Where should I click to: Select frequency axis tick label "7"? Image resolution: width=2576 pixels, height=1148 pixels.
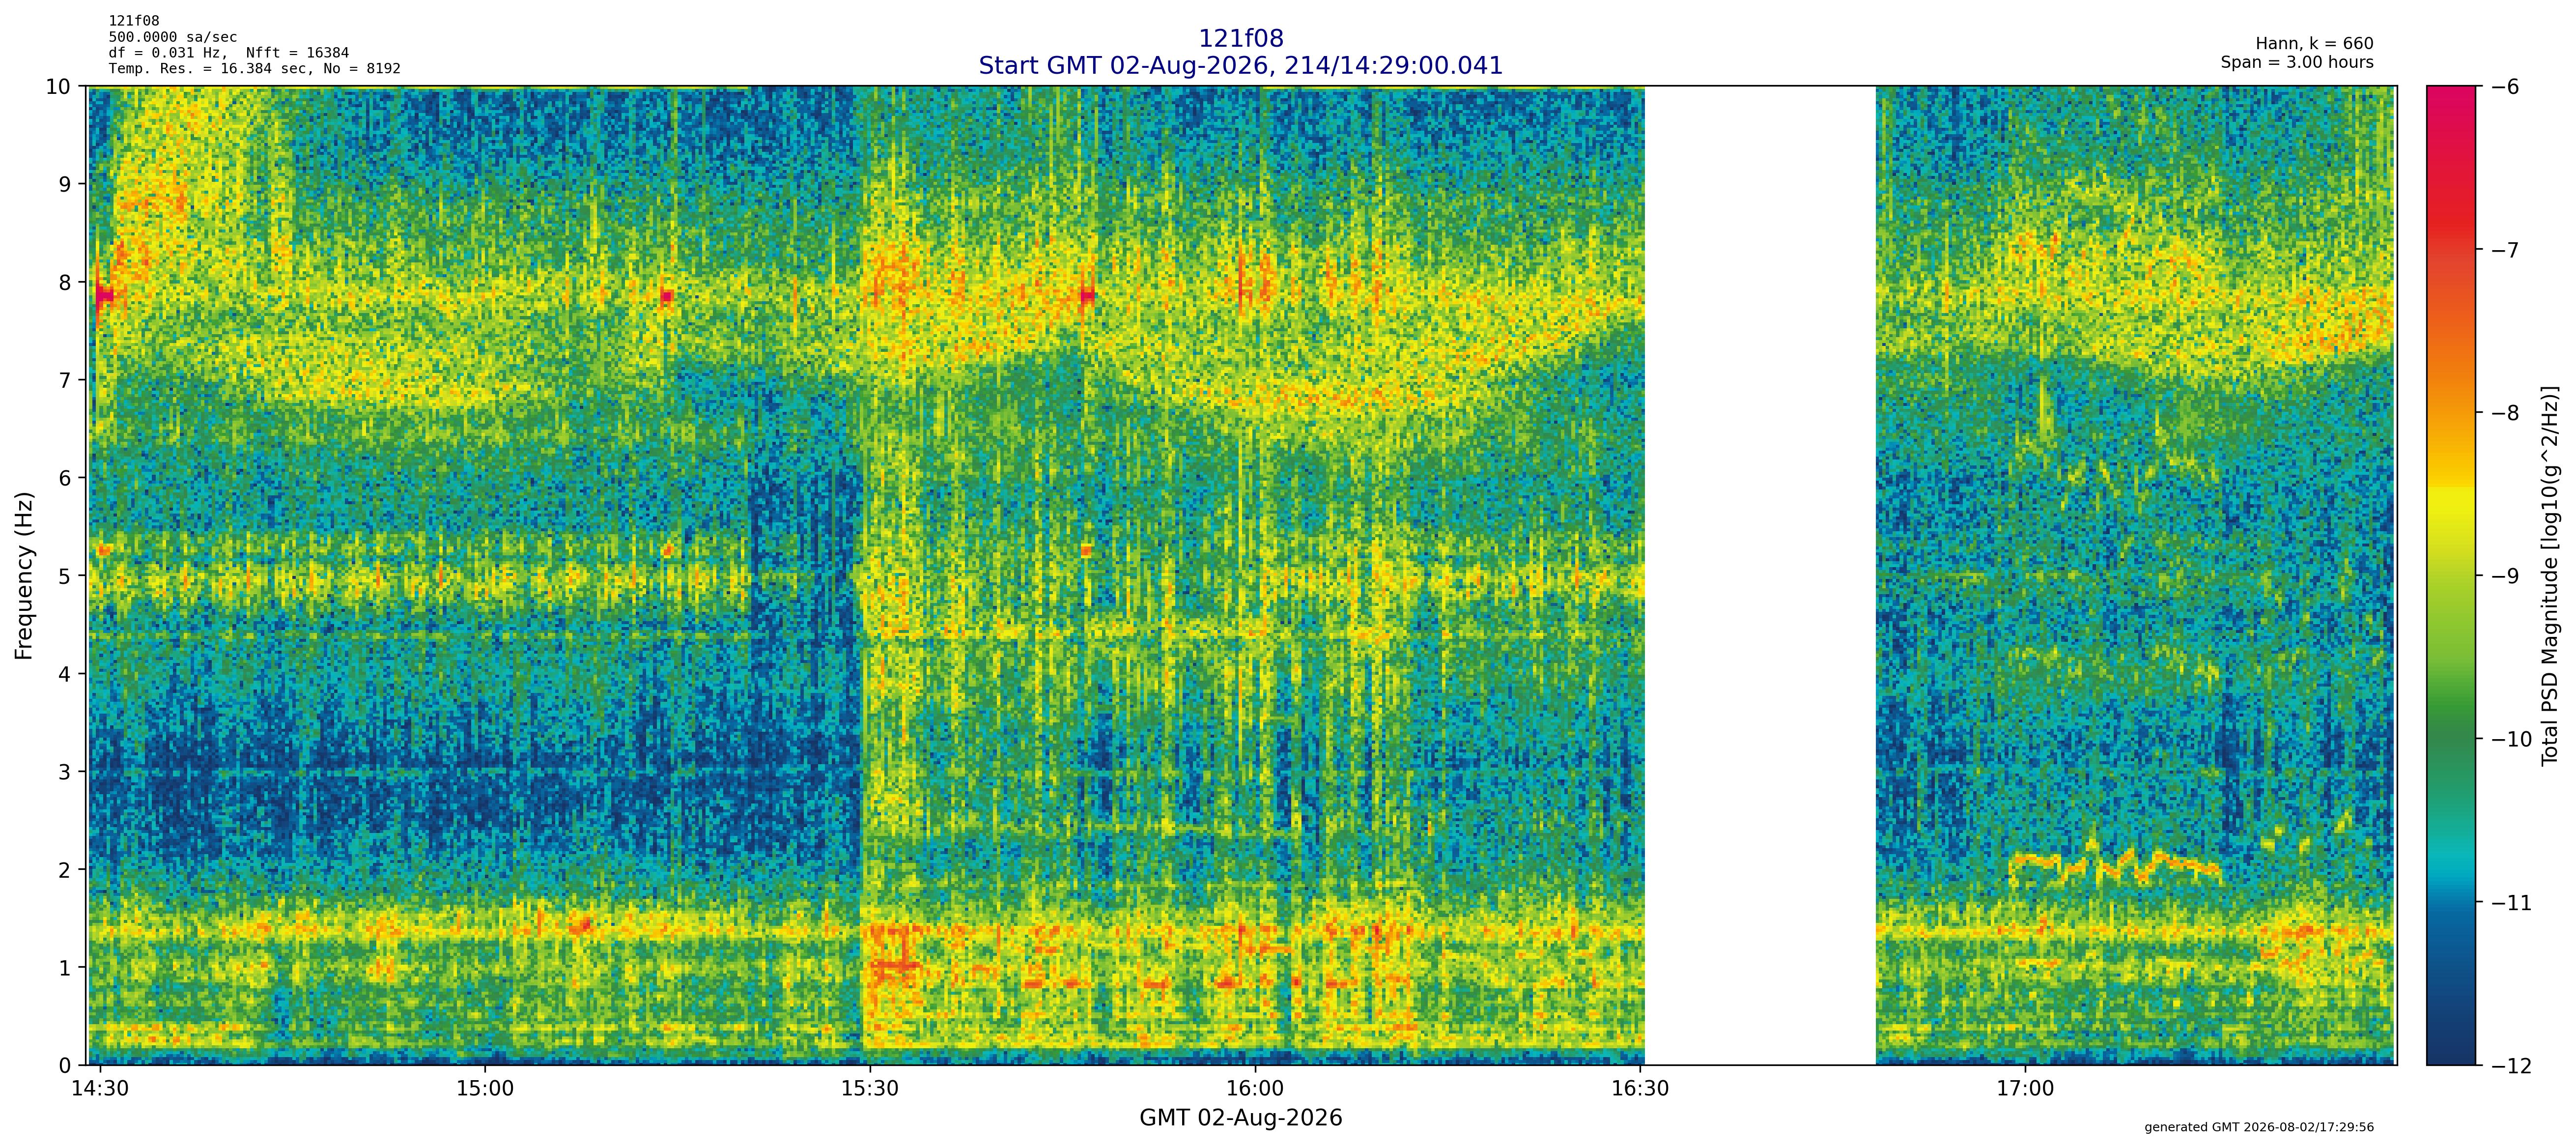pyautogui.click(x=65, y=380)
